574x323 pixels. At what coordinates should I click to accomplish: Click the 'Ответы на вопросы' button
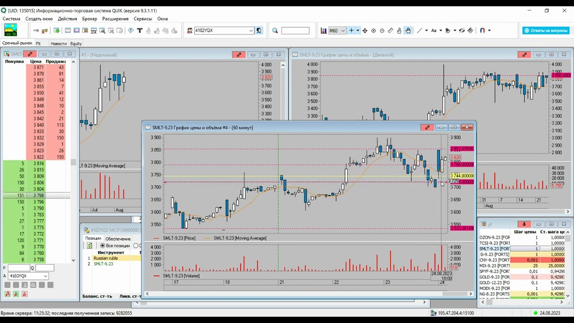click(545, 31)
